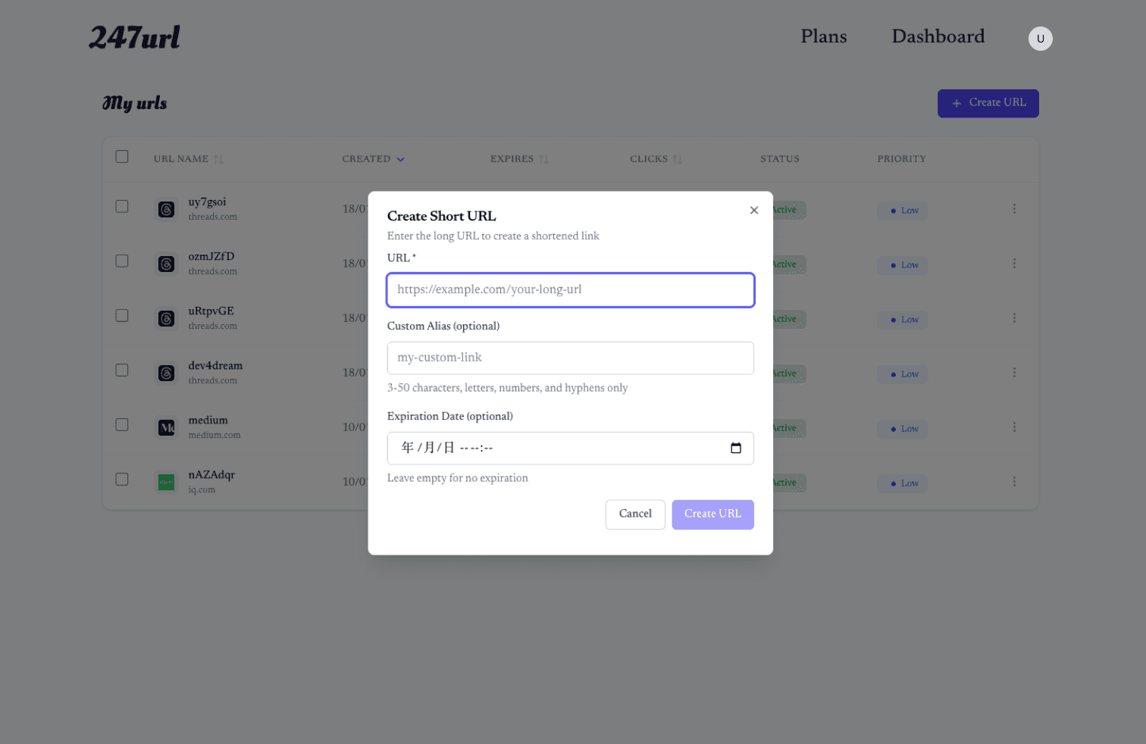Check the checkbox for the uy7gsoi row

tap(122, 206)
